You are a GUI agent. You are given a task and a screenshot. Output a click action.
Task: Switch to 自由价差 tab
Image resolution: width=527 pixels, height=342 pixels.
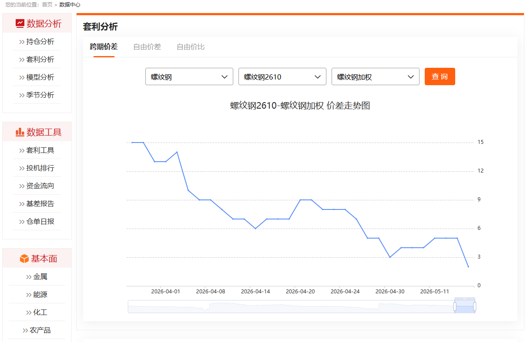147,47
